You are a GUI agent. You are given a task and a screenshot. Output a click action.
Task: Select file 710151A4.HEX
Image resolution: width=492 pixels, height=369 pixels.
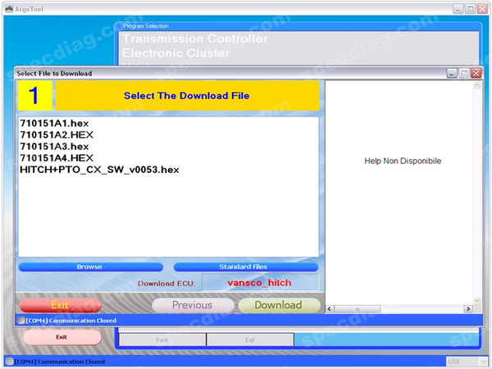pyautogui.click(x=57, y=157)
